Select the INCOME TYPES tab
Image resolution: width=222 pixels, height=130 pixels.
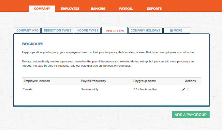tap(87, 31)
